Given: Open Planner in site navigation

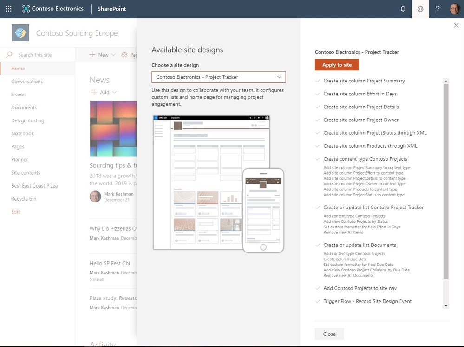Looking at the screenshot, I should pyautogui.click(x=20, y=160).
